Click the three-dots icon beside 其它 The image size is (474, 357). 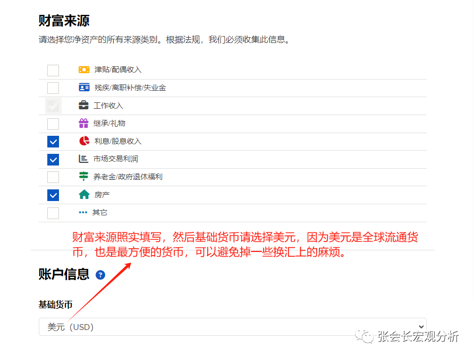pyautogui.click(x=83, y=212)
